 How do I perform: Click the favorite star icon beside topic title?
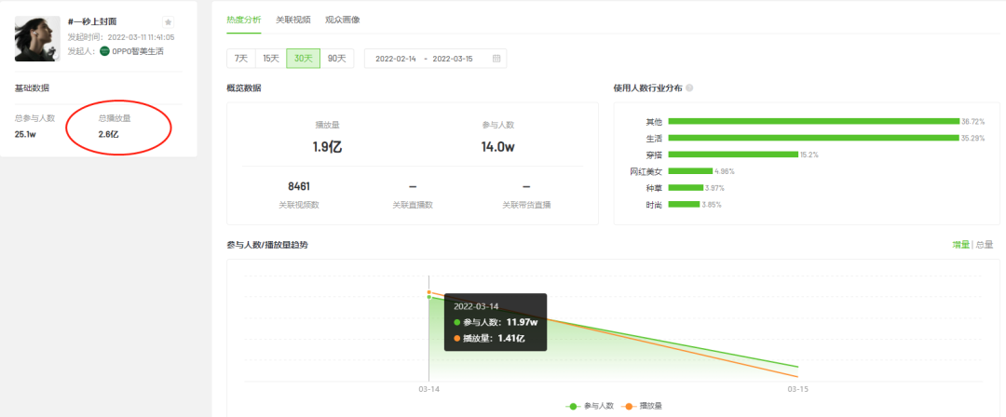168,21
